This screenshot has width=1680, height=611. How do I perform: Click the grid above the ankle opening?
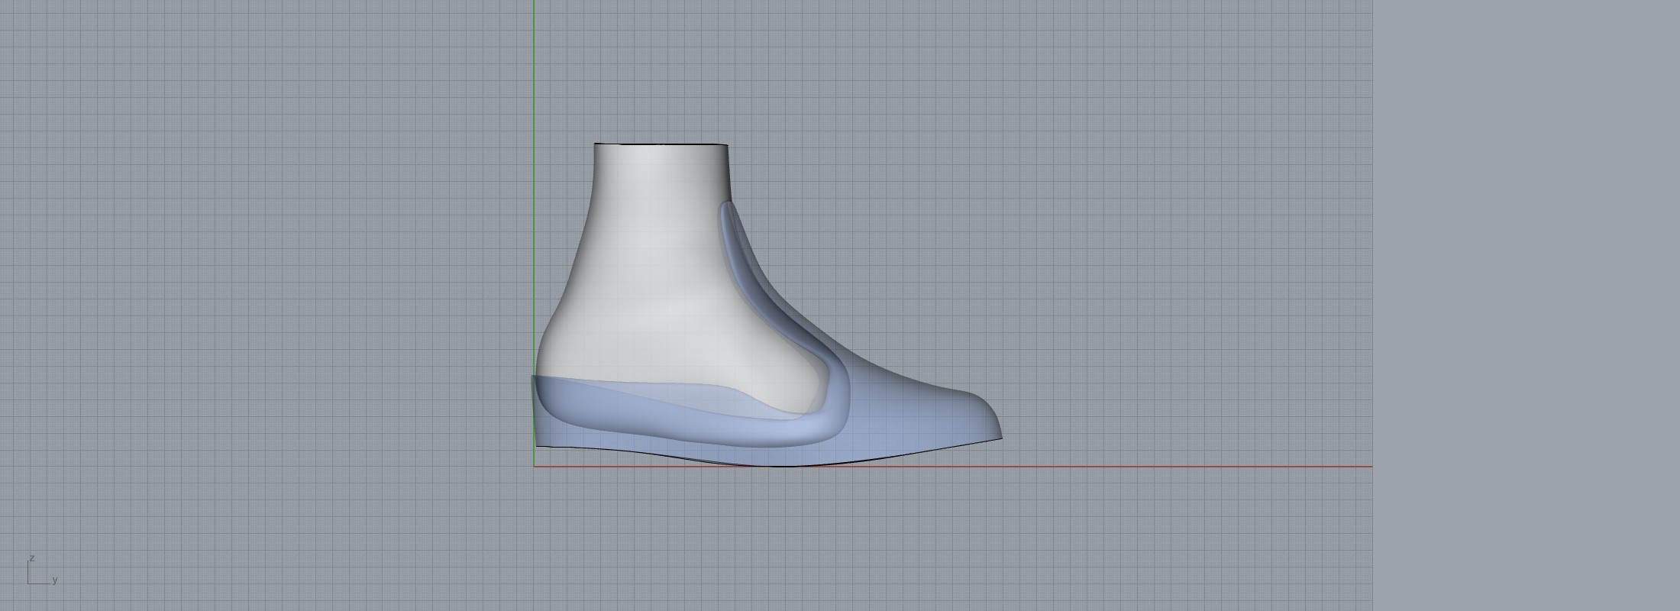tap(661, 76)
